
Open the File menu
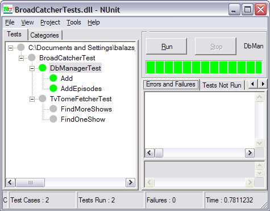[x=10, y=22]
